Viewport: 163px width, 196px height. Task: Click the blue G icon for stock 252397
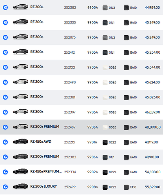(5, 112)
